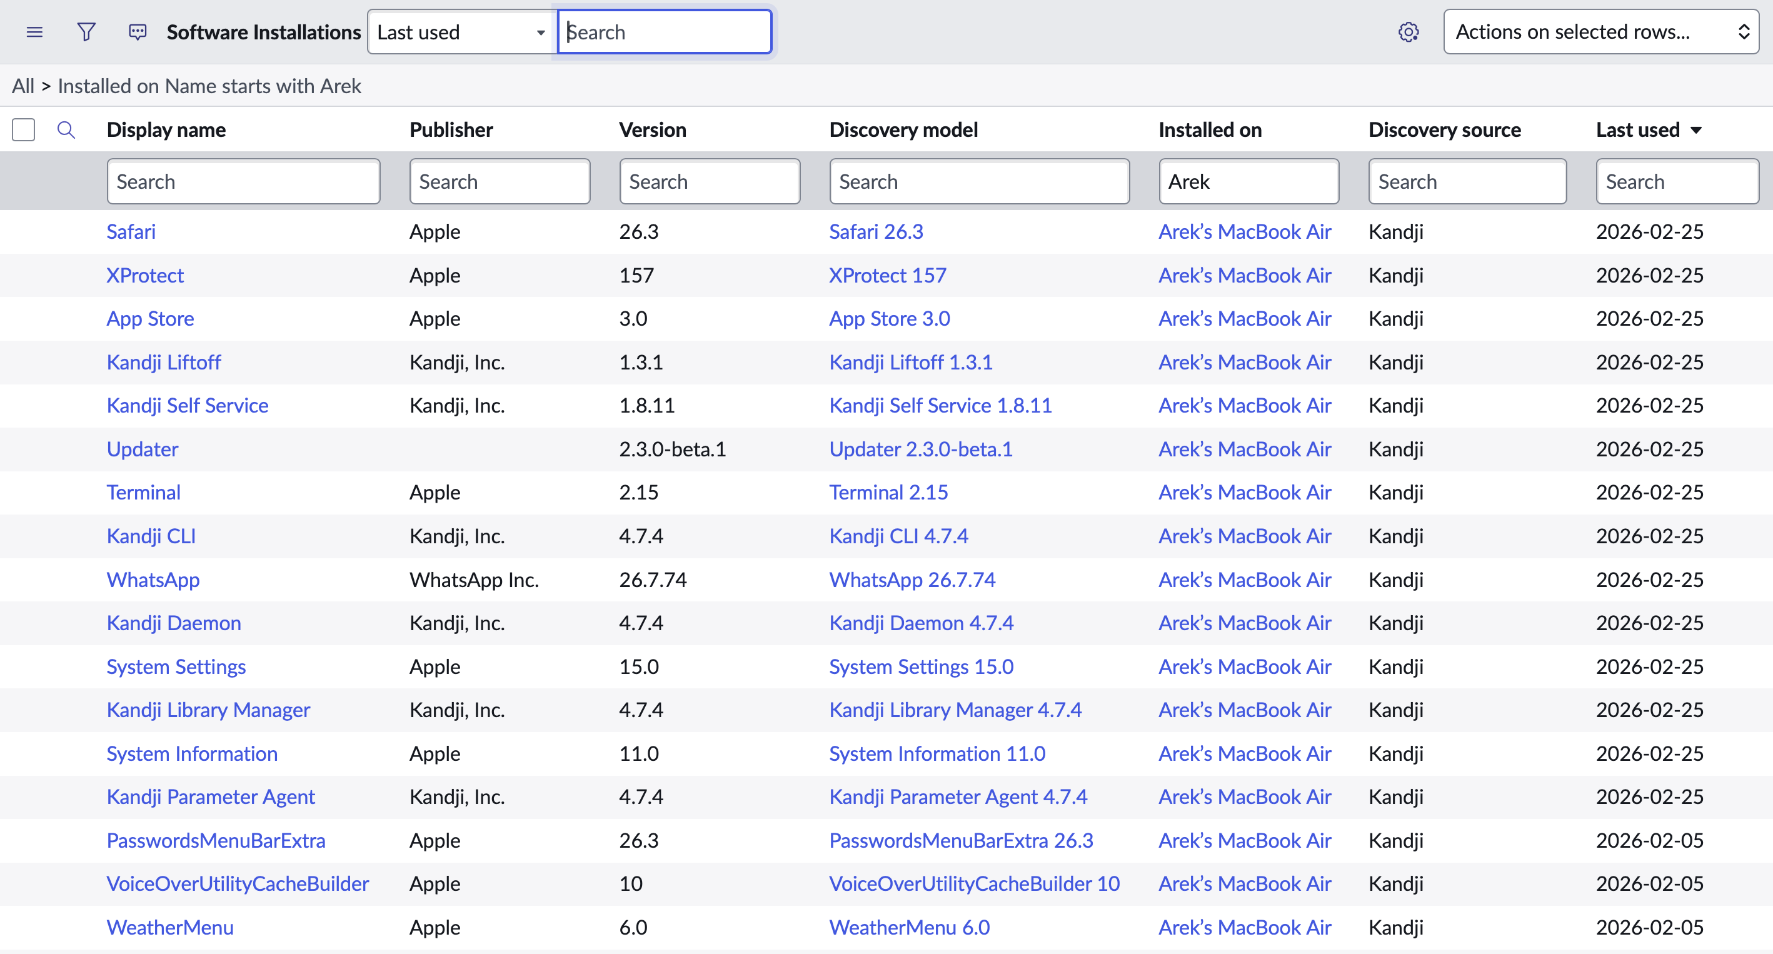Click the Software Installations list title
Viewport: 1773px width, 954px height.
pos(264,33)
